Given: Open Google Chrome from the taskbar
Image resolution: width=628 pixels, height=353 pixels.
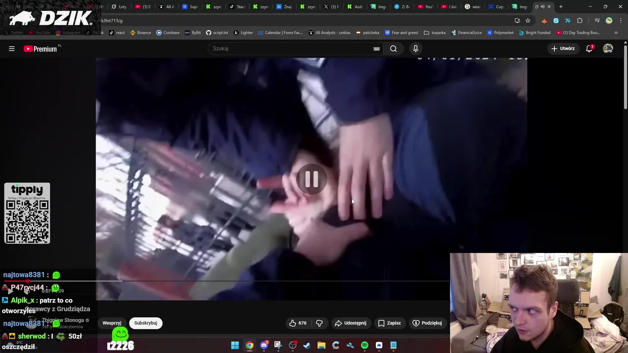Looking at the screenshot, I should [x=250, y=345].
